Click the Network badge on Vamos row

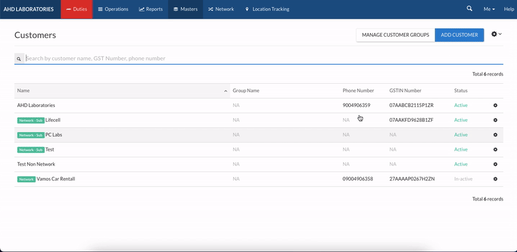tap(26, 179)
